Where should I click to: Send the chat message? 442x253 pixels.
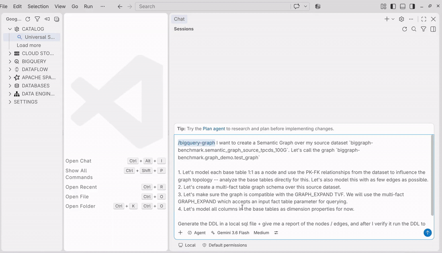[x=428, y=233]
